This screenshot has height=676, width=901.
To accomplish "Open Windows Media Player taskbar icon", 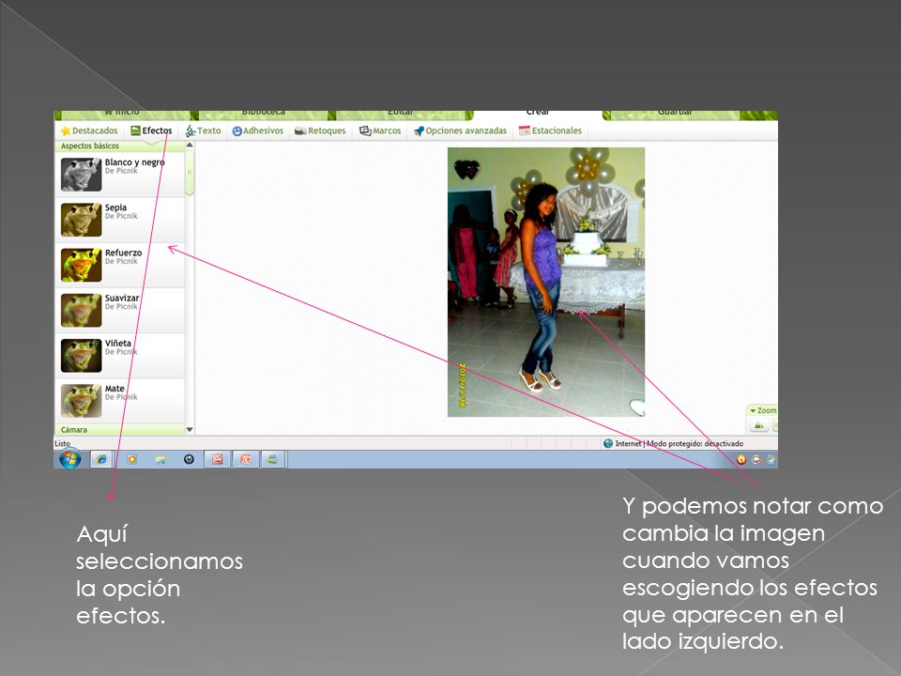I will click(x=131, y=459).
